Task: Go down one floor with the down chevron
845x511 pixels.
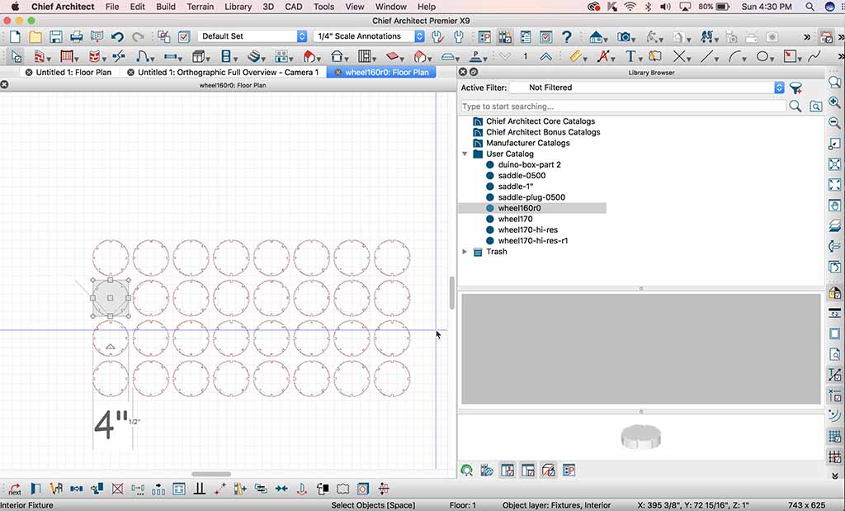Action: 505,56
